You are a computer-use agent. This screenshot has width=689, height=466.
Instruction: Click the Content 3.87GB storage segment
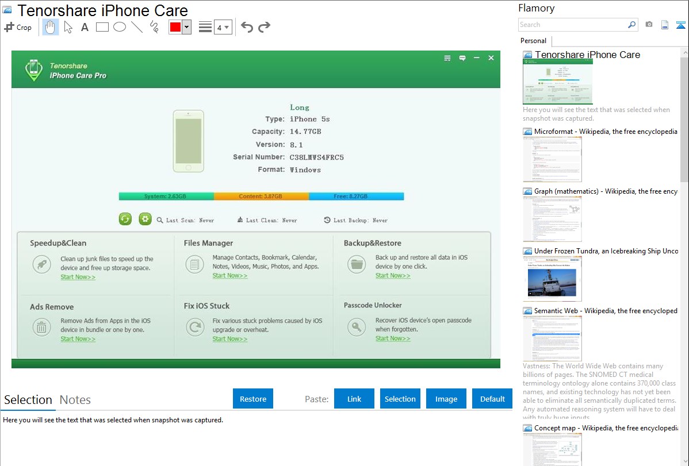[262, 197]
